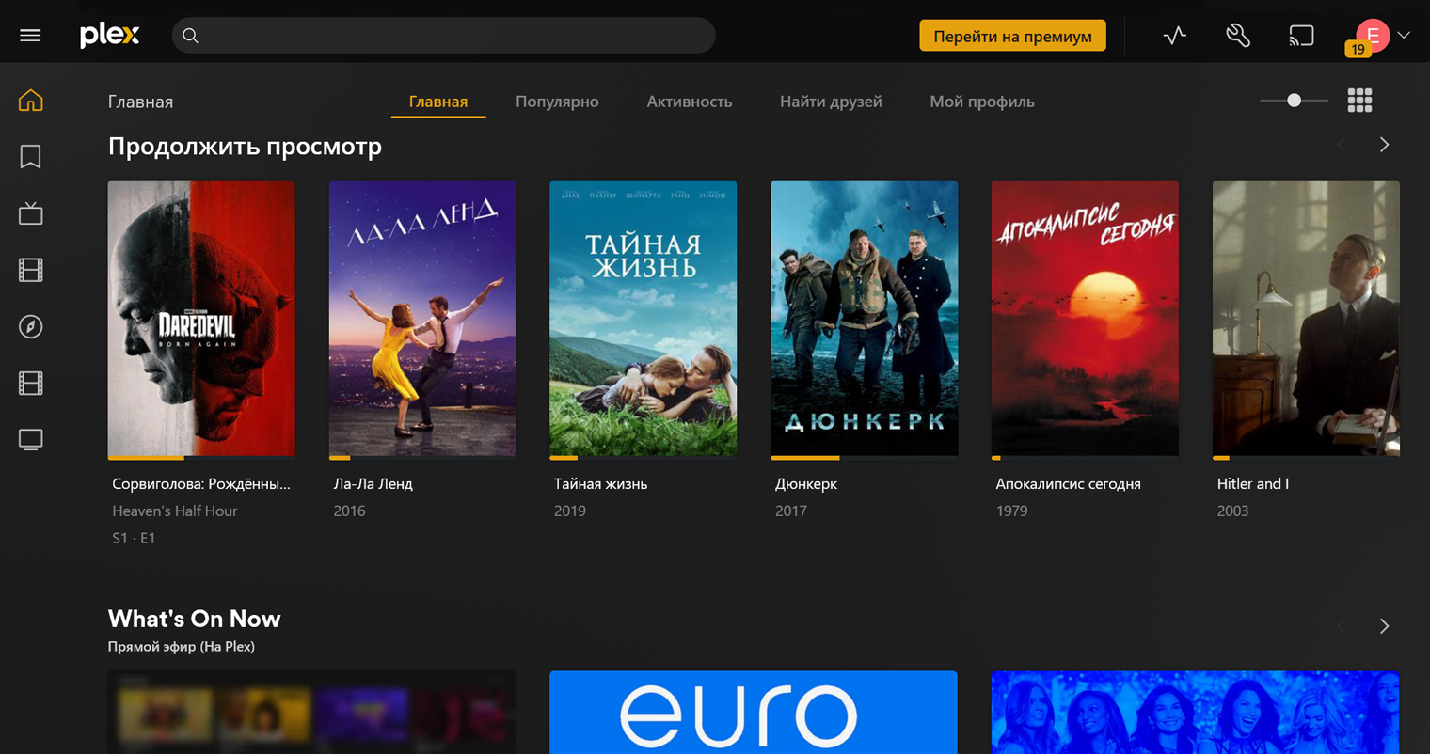Open the upper film-strip icon in sidebar
The height and width of the screenshot is (754, 1430).
click(31, 270)
